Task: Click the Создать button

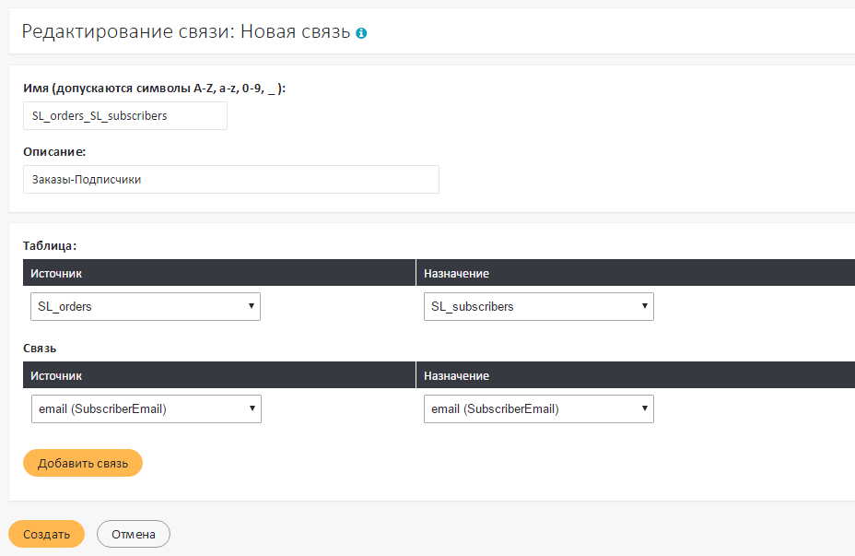Action: click(x=46, y=535)
